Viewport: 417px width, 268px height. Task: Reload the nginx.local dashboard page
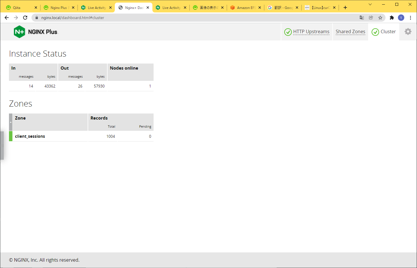tap(25, 18)
